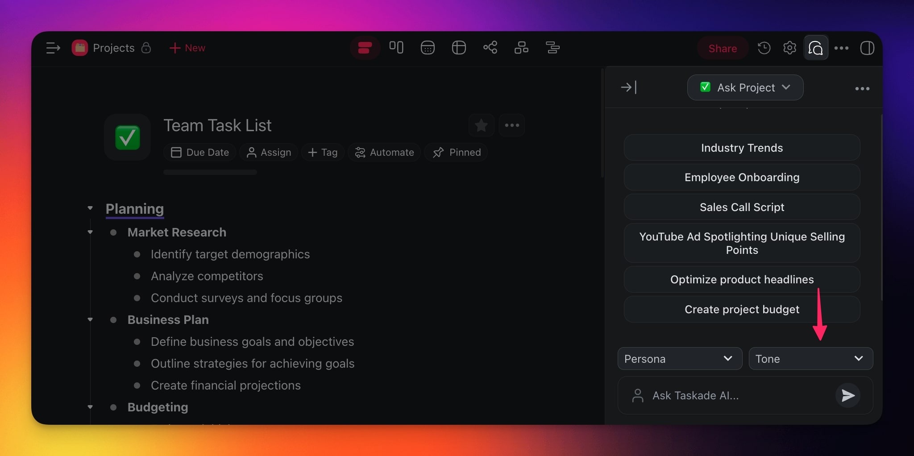Open the Persona dropdown
The height and width of the screenshot is (456, 914).
(x=679, y=359)
